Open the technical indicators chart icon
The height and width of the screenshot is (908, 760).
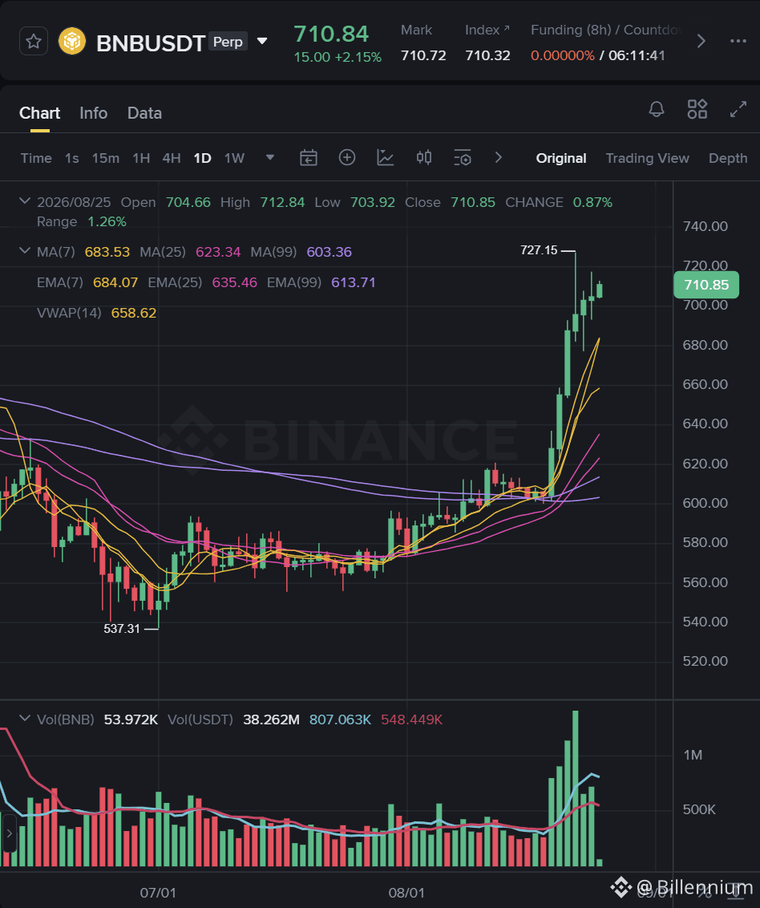point(386,157)
